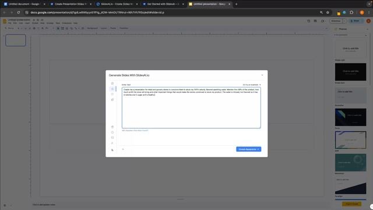Click the Transition toolbar button
This screenshot has height=210, width=373.
pyautogui.click(x=124, y=28)
